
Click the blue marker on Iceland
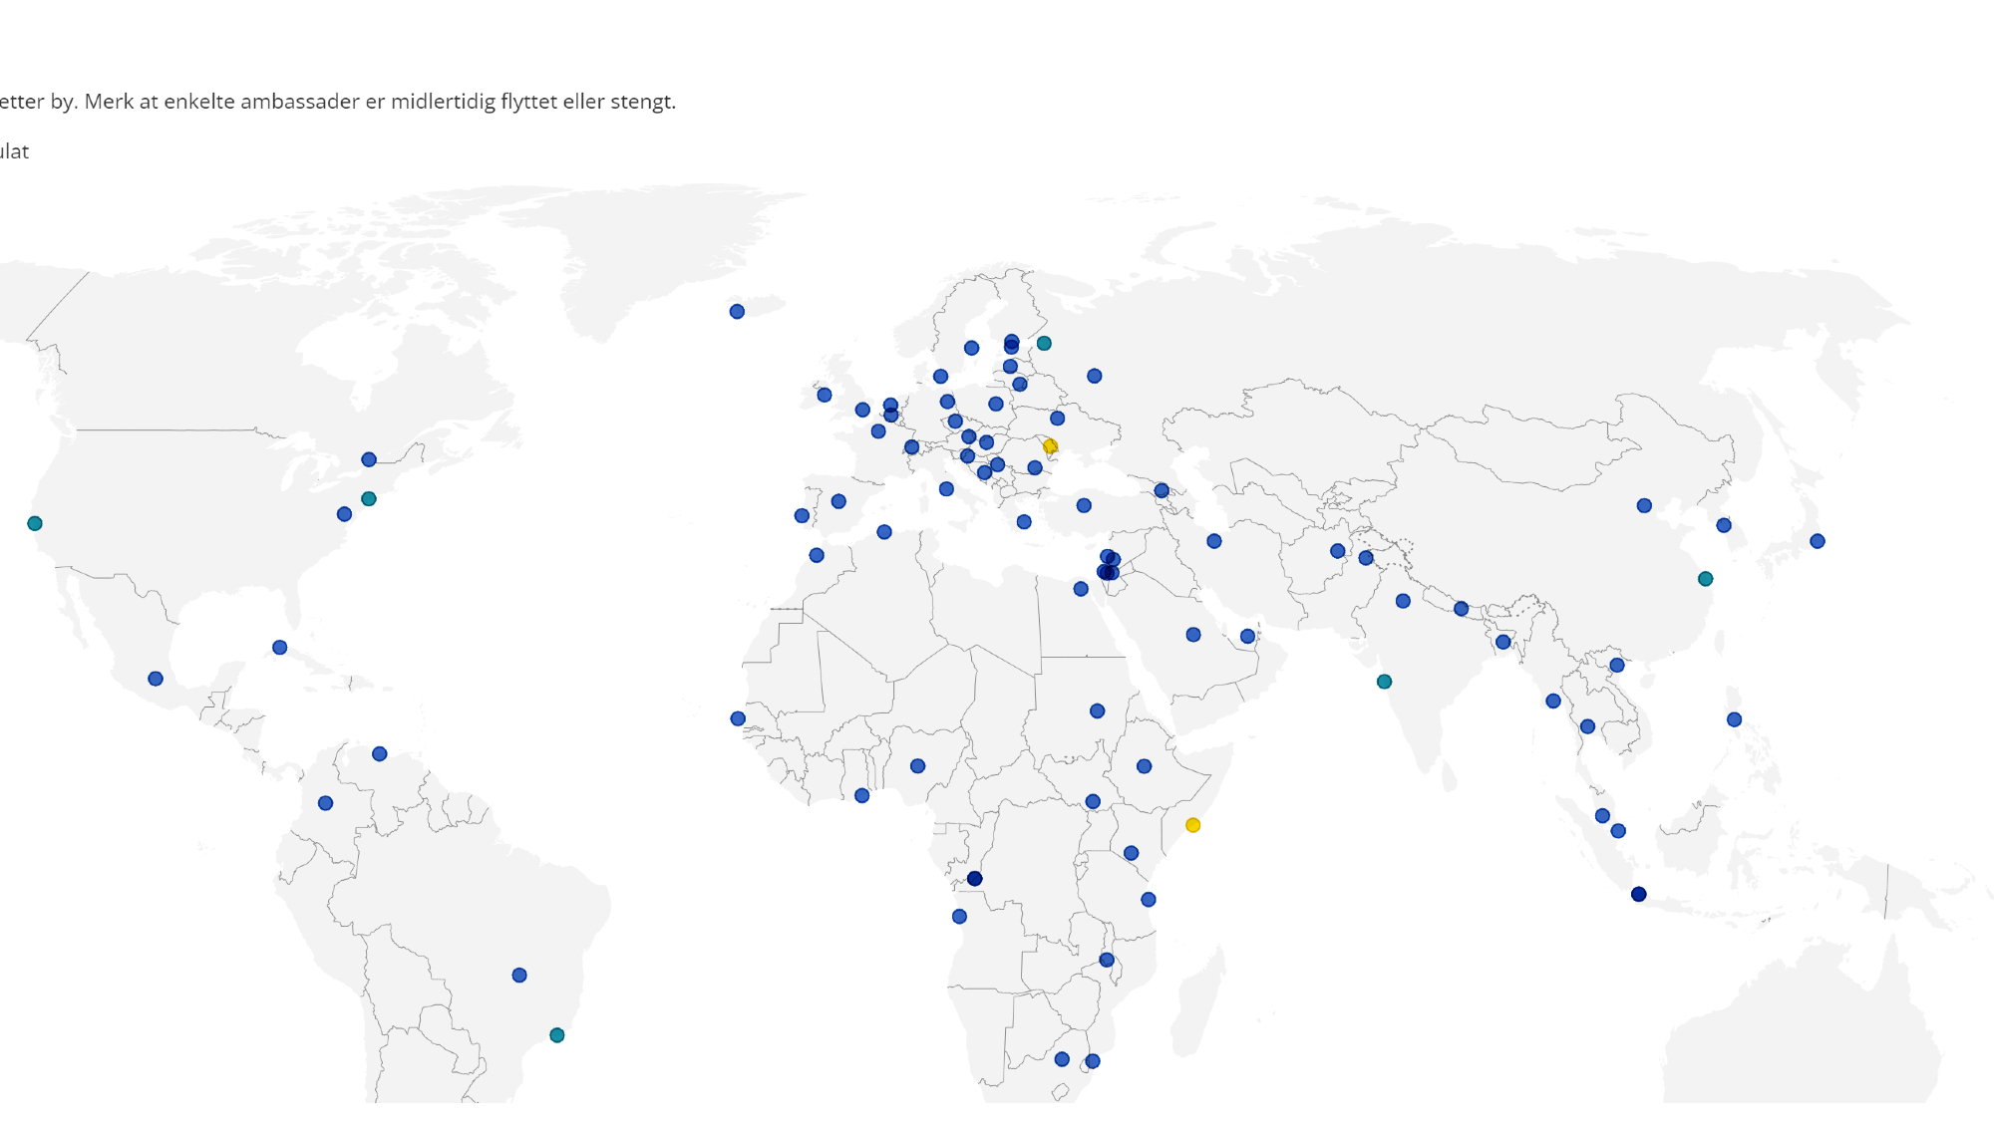(737, 312)
